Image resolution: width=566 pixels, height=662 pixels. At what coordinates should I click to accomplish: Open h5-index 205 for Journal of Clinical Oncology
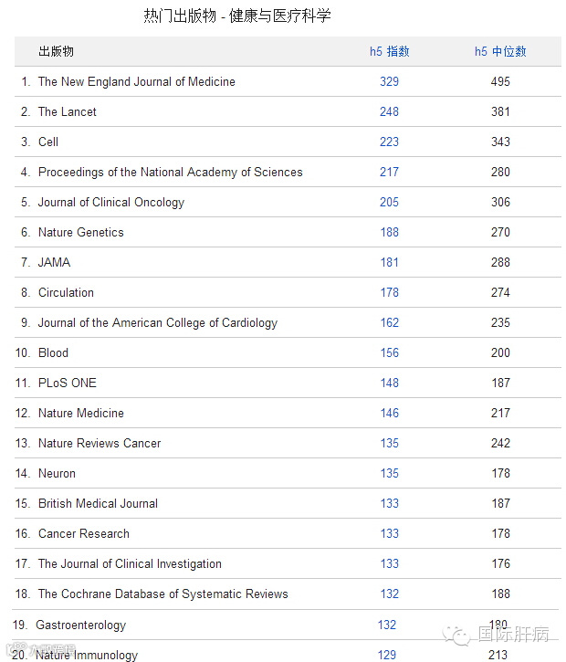[390, 202]
